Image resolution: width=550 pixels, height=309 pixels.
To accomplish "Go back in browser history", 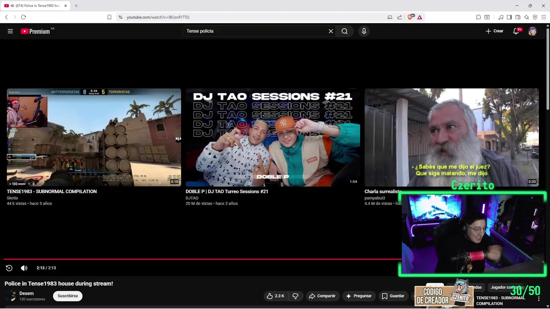I will (6, 17).
